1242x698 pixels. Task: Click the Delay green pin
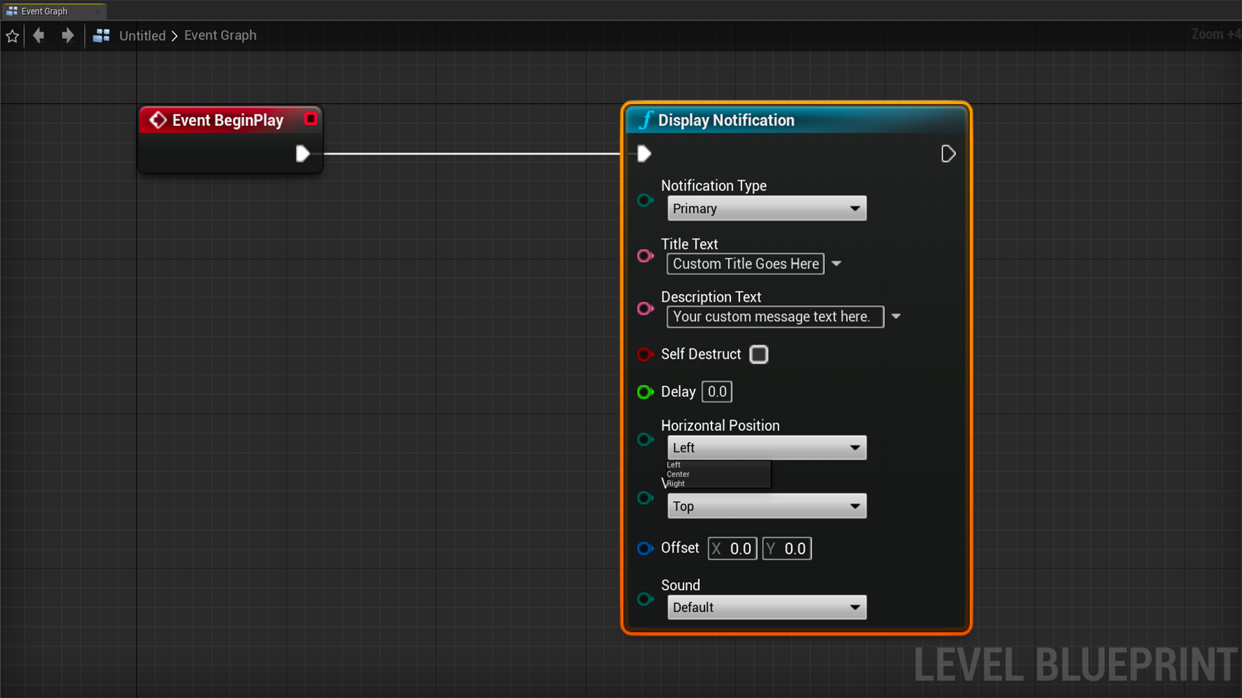[645, 392]
